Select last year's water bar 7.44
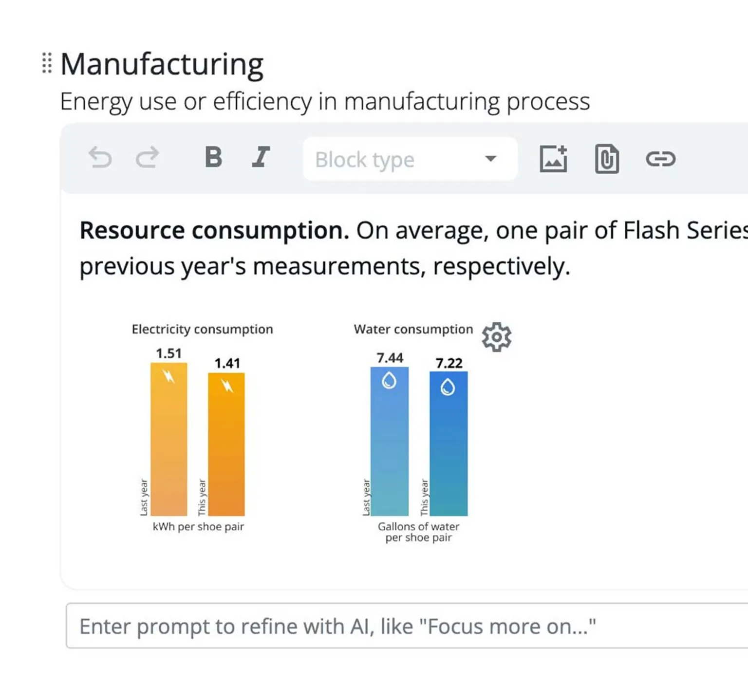Viewport: 748px width, 684px height. pos(390,441)
